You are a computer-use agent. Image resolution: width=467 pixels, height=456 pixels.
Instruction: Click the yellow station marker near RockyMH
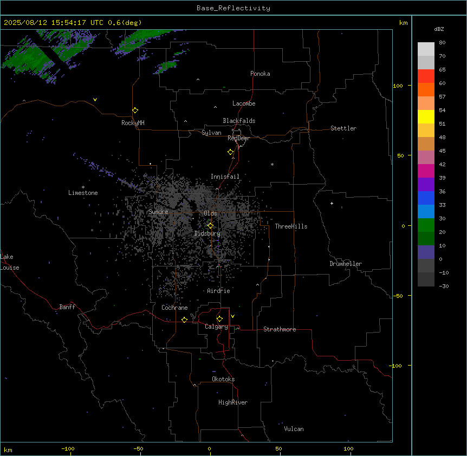tap(135, 110)
